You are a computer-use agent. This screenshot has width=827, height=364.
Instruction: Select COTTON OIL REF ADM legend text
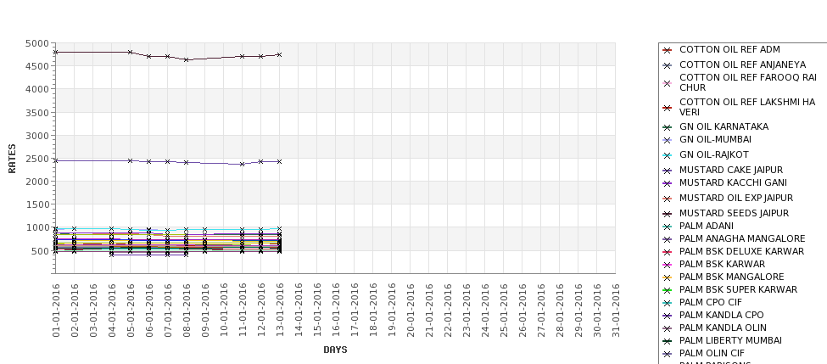pyautogui.click(x=729, y=49)
